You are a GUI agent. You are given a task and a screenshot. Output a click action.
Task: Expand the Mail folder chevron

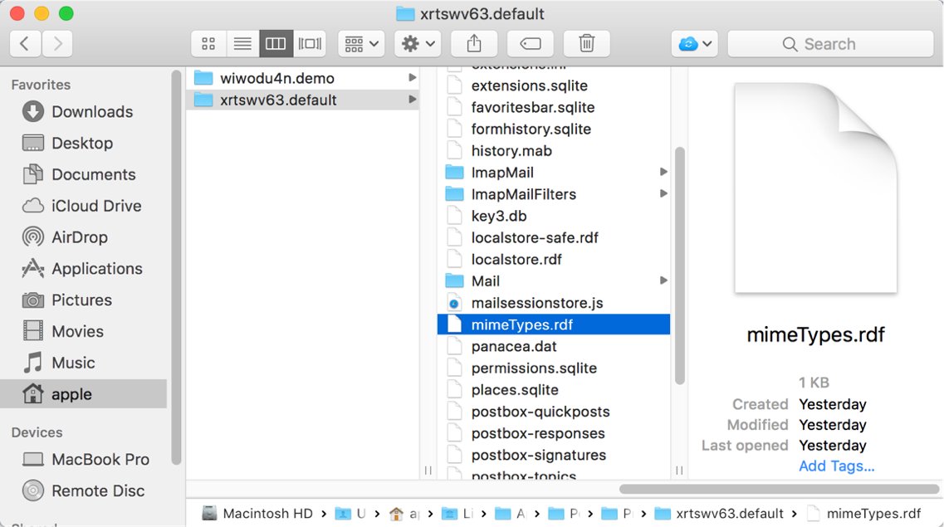[x=663, y=281]
